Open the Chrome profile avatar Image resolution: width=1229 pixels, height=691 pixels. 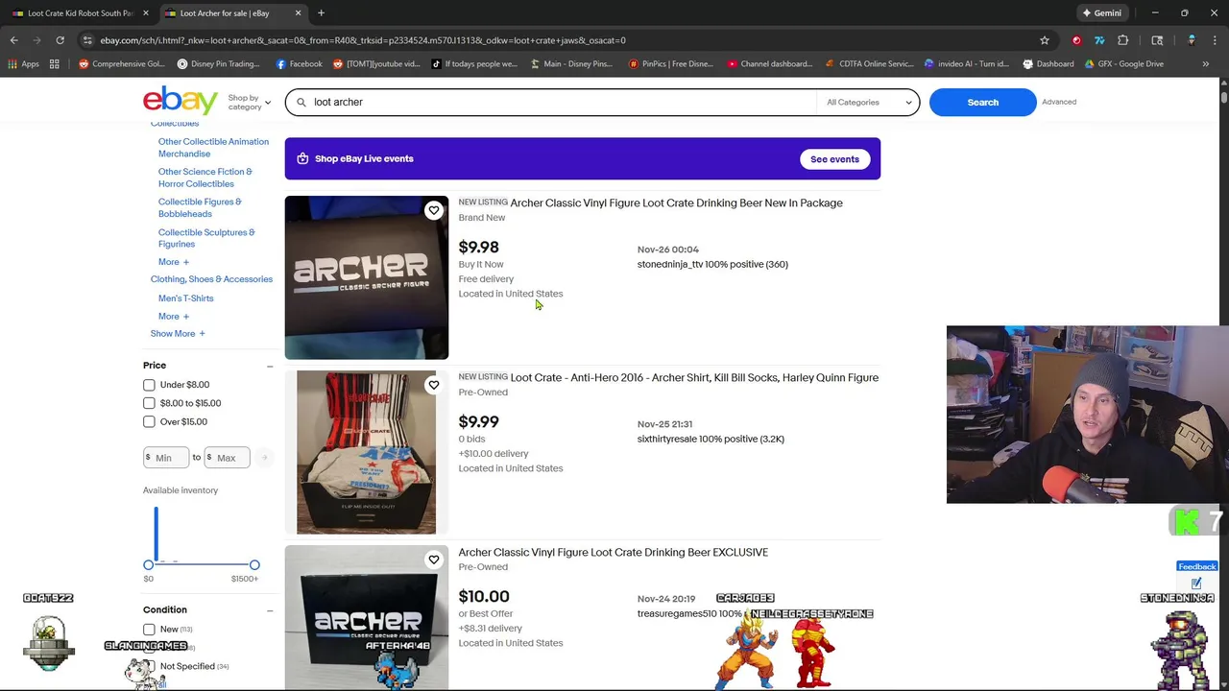tap(1191, 40)
